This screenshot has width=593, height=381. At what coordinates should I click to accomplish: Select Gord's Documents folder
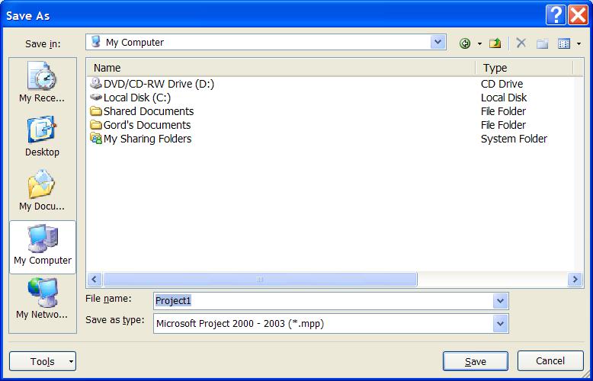pos(147,125)
